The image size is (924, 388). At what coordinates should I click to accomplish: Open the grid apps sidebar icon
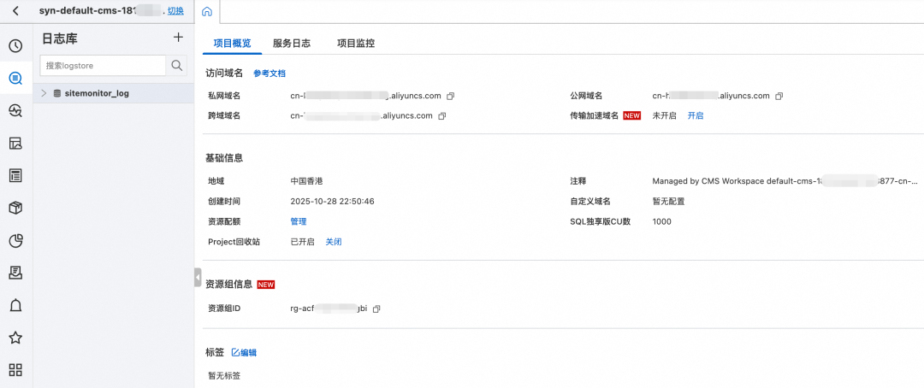click(16, 370)
